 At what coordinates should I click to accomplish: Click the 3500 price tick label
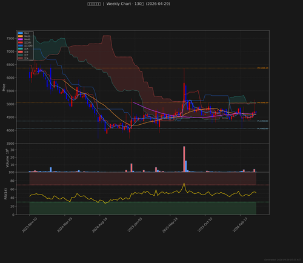[10, 144]
